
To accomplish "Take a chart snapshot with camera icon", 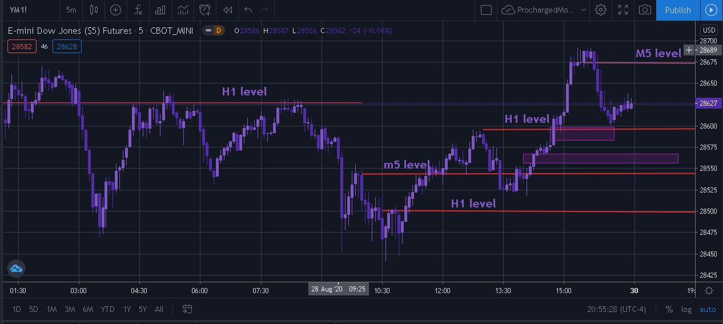I will pos(645,10).
